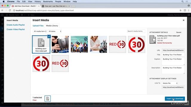Viewport: 191px width, 107px height.
Task: Select Insert Media in the sidebar
Action: coord(12,21)
